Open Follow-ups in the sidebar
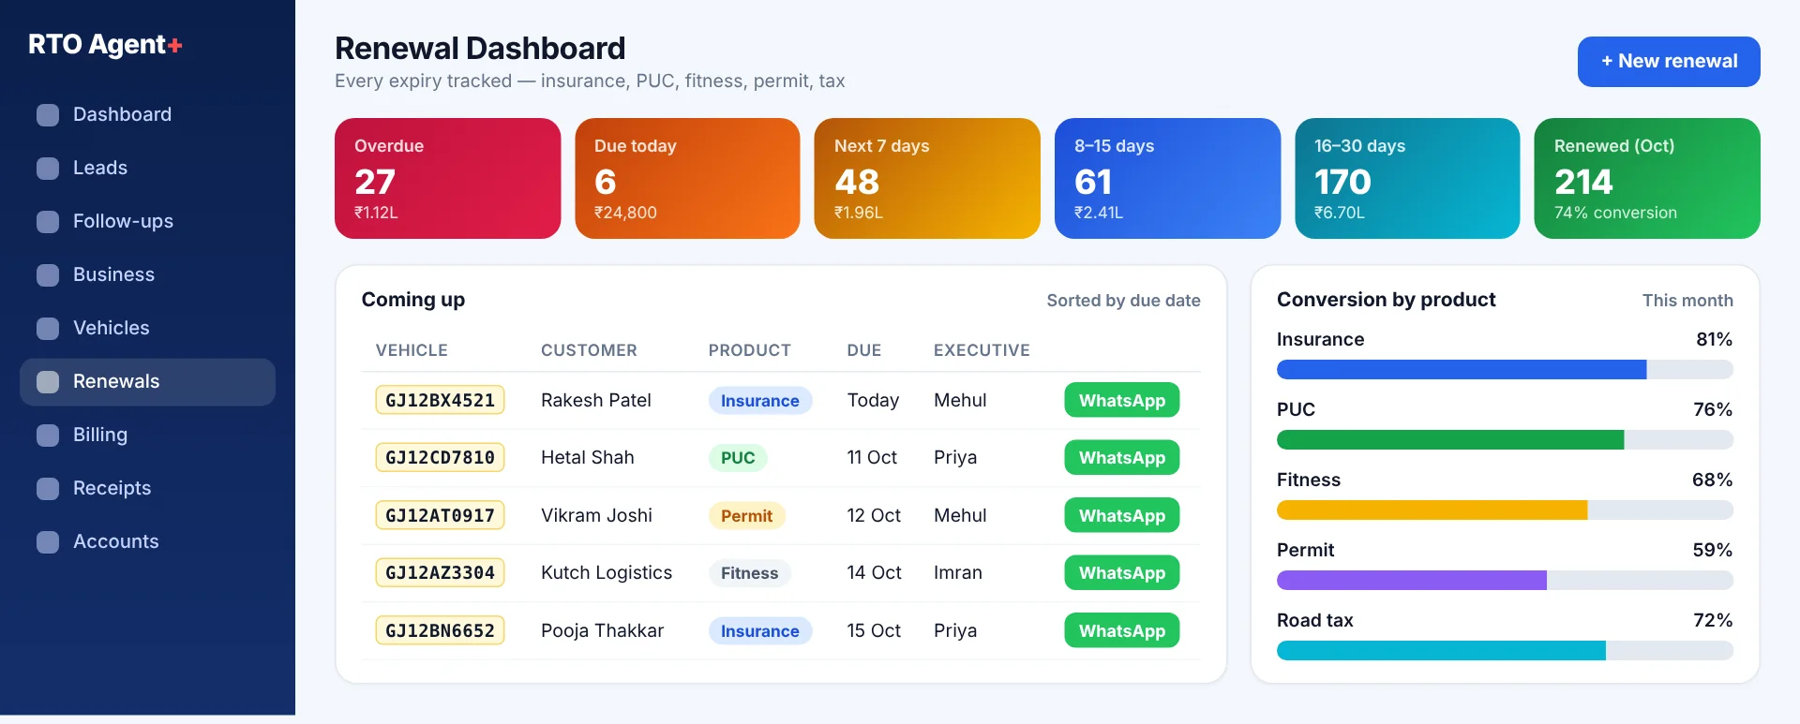 [x=147, y=222]
